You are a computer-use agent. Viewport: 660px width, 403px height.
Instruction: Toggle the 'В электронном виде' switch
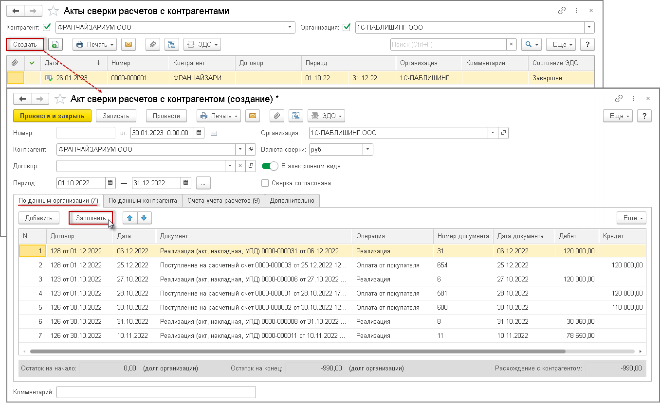point(270,166)
